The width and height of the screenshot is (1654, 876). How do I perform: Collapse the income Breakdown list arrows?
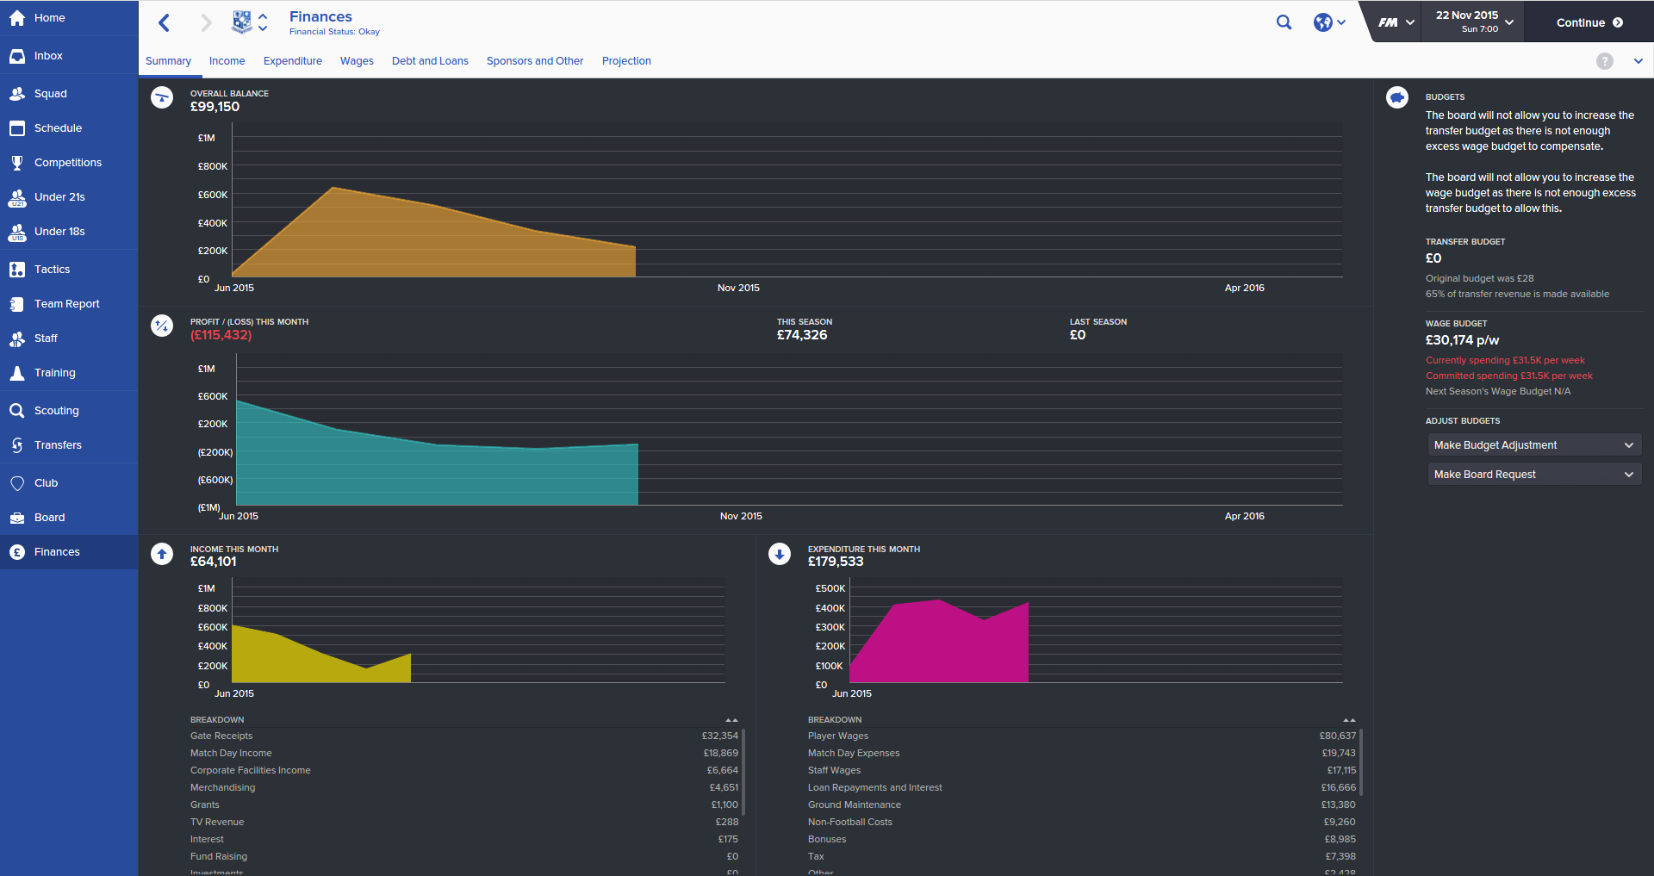point(731,720)
